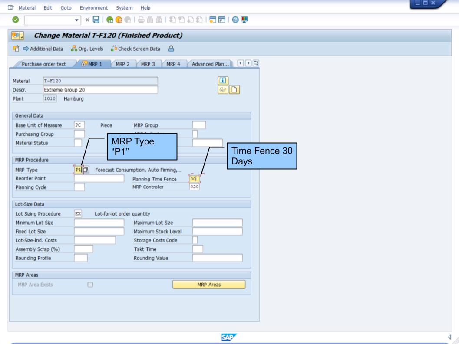Screen dimensions: 459x344
Task: Click the Material Status field
Action: [78, 143]
